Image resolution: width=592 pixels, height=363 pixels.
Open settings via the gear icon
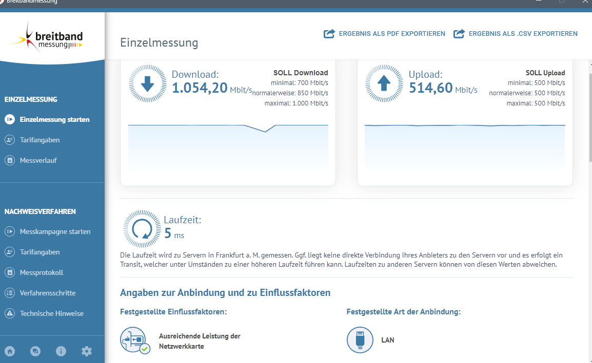(87, 351)
